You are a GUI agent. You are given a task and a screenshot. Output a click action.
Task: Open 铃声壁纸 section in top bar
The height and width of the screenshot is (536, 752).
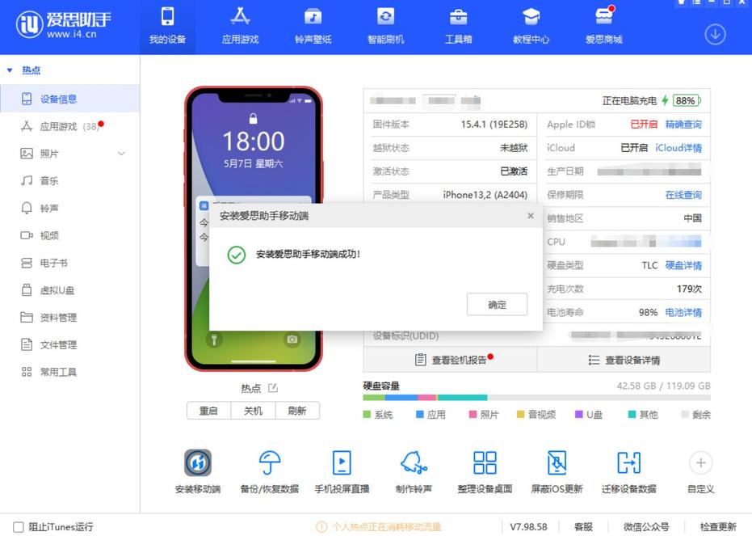point(313,27)
